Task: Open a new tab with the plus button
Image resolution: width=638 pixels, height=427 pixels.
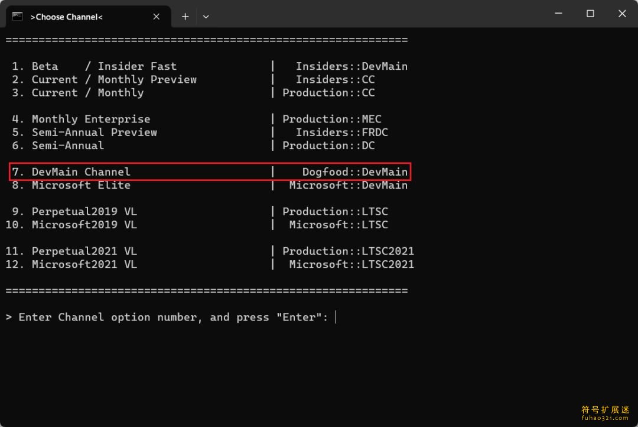Action: point(185,17)
